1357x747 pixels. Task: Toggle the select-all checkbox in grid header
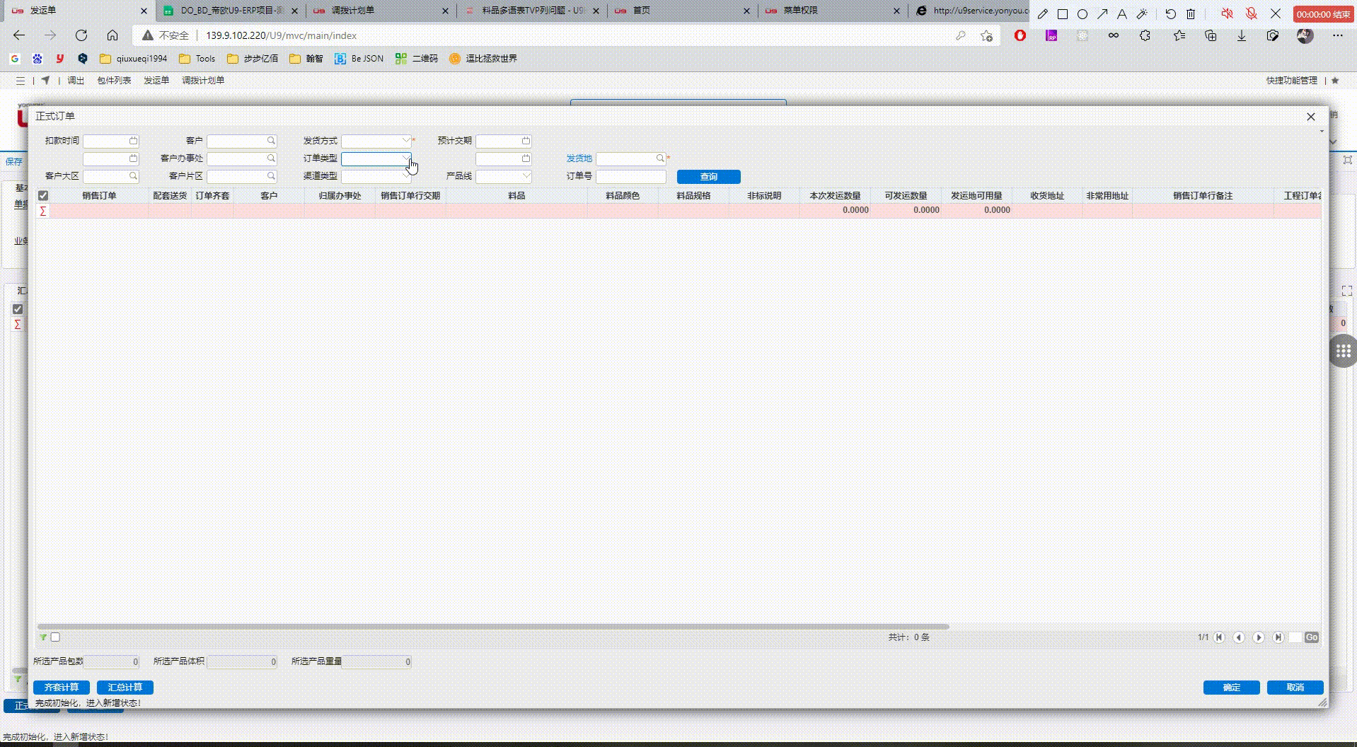tap(43, 196)
